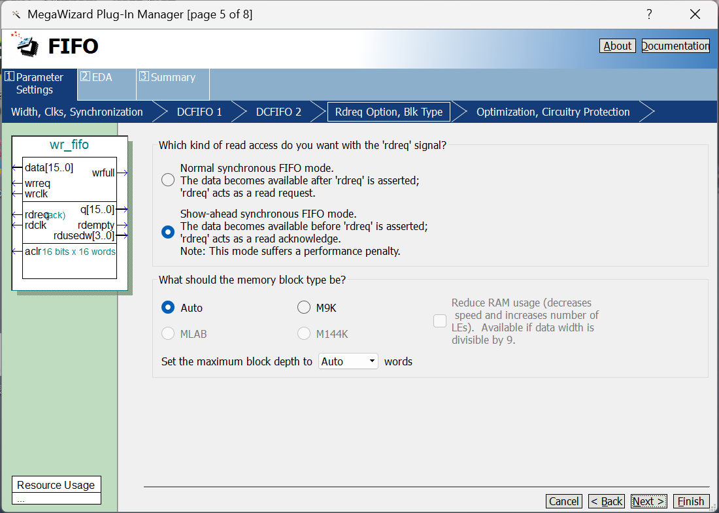The image size is (719, 513).
Task: Click the rdempty port label
Action: pyautogui.click(x=96, y=225)
